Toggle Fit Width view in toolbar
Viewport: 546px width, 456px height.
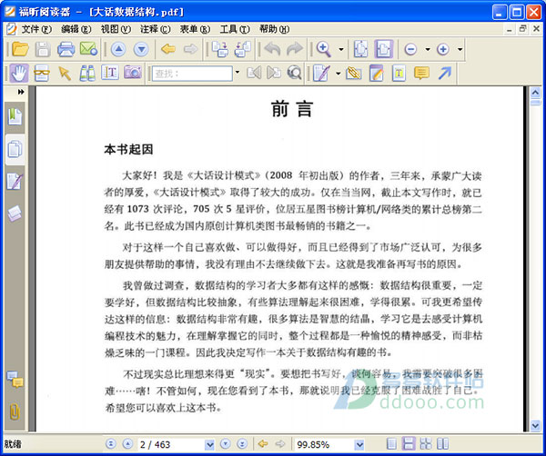pyautogui.click(x=383, y=49)
